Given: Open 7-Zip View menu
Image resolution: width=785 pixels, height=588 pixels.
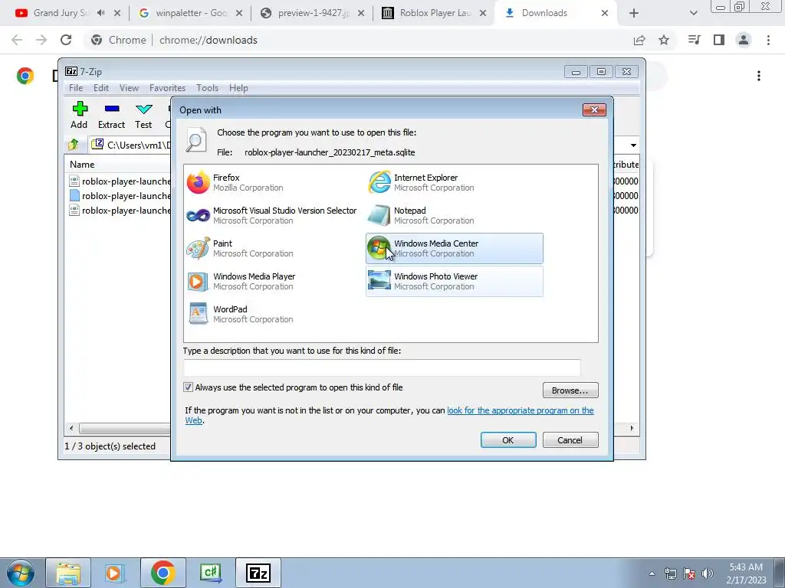Looking at the screenshot, I should [x=129, y=88].
